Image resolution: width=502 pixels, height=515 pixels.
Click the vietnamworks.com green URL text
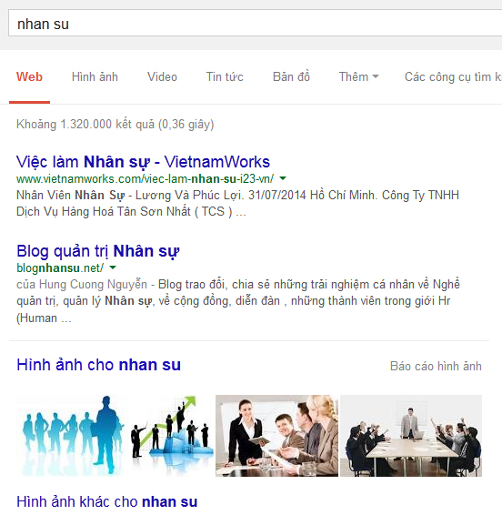(x=146, y=179)
